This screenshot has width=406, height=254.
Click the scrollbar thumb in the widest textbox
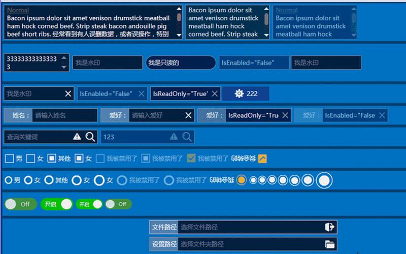179,18
